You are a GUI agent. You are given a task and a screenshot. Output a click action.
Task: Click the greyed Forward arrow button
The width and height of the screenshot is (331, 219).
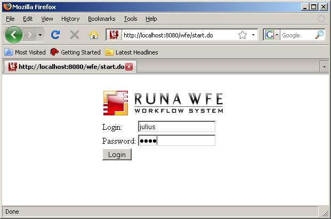29,35
